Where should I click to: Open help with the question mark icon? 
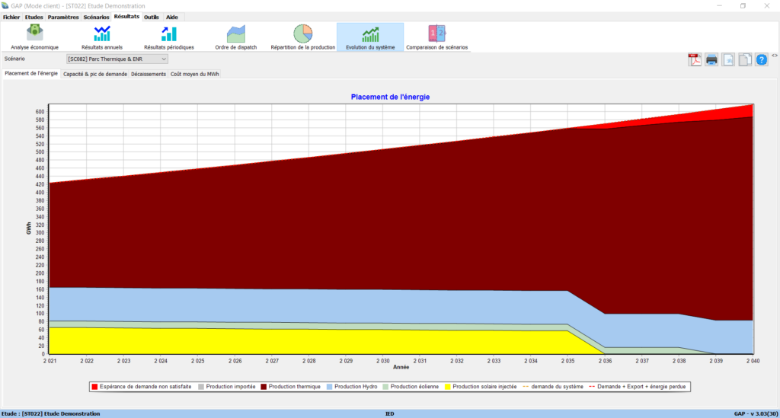click(x=761, y=60)
